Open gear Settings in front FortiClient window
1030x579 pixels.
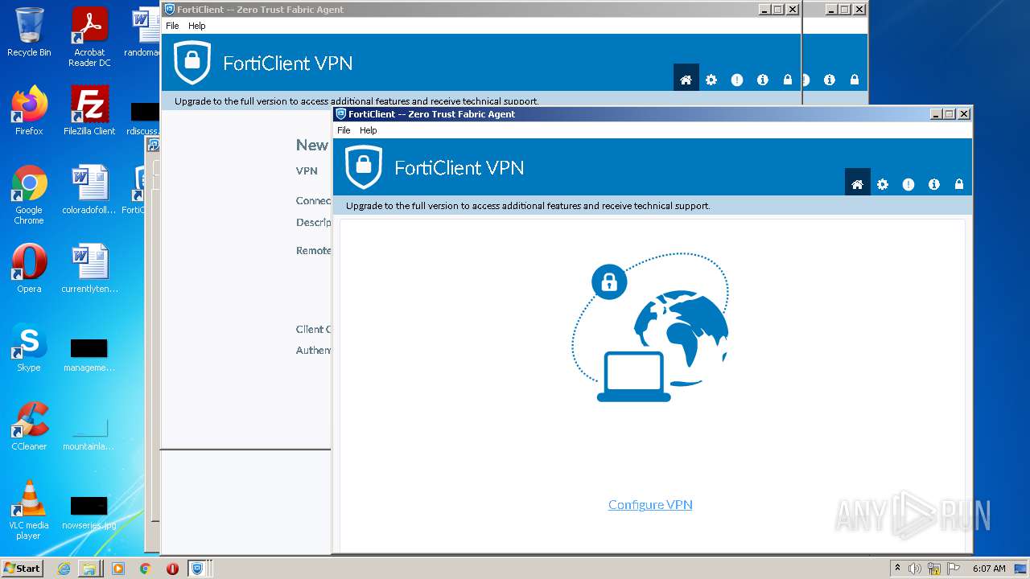coord(883,184)
